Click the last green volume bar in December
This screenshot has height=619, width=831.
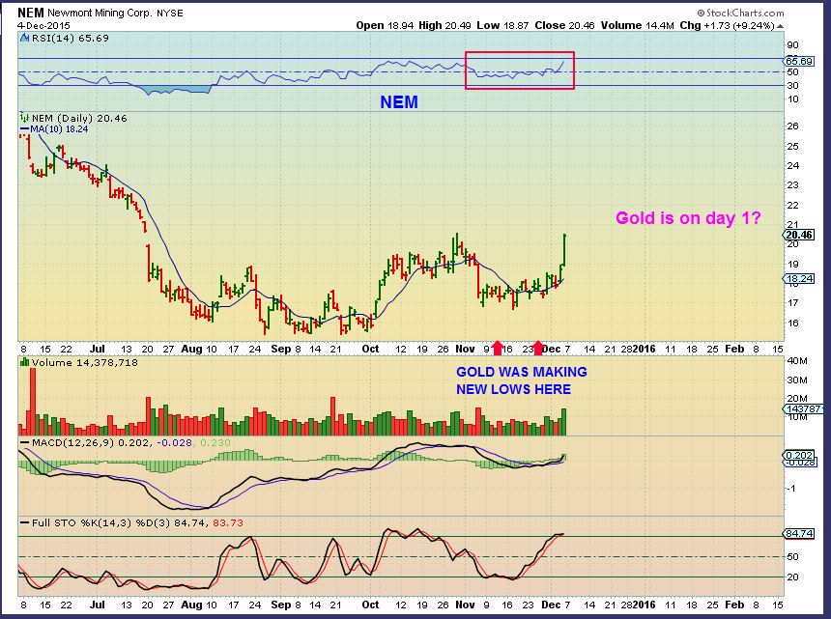pyautogui.click(x=564, y=422)
